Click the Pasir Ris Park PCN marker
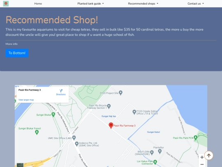This screenshot has height=167, width=222. 196,138
